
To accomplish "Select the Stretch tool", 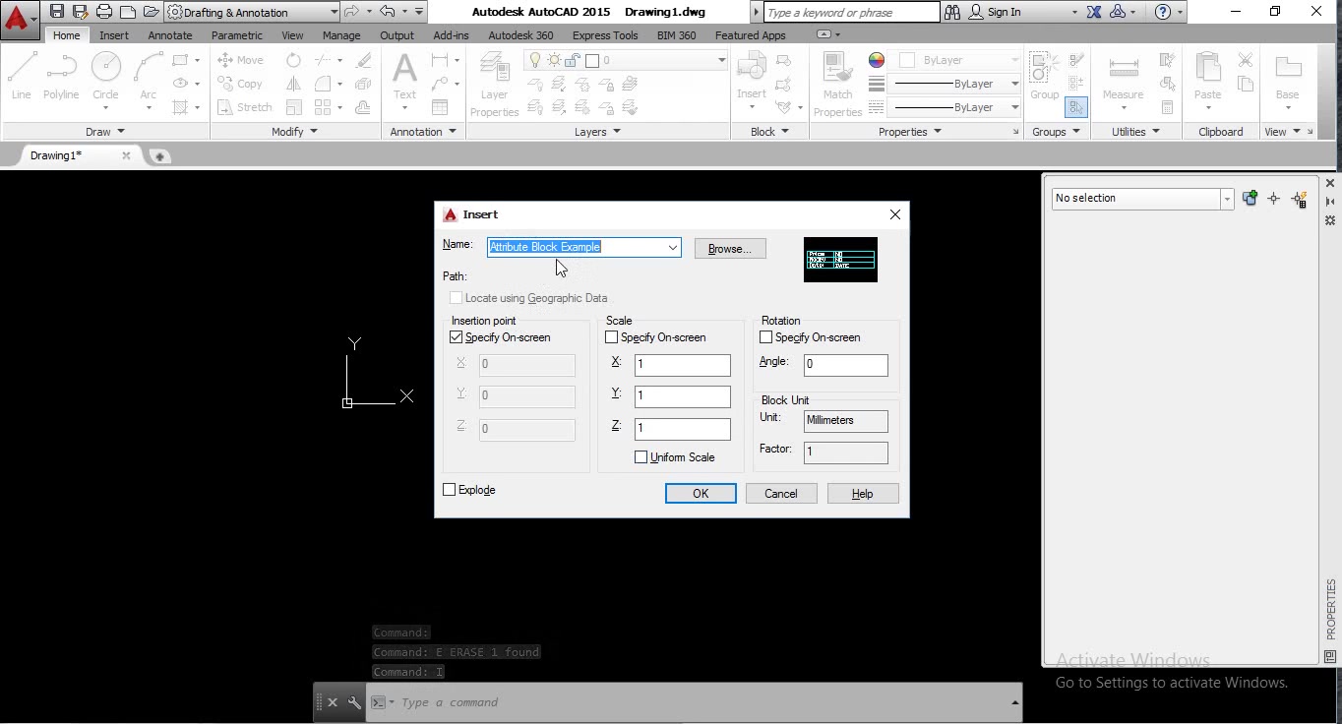I will (244, 107).
